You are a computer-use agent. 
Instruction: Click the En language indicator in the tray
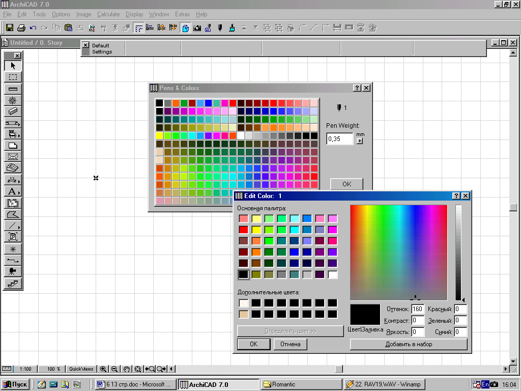click(x=485, y=384)
